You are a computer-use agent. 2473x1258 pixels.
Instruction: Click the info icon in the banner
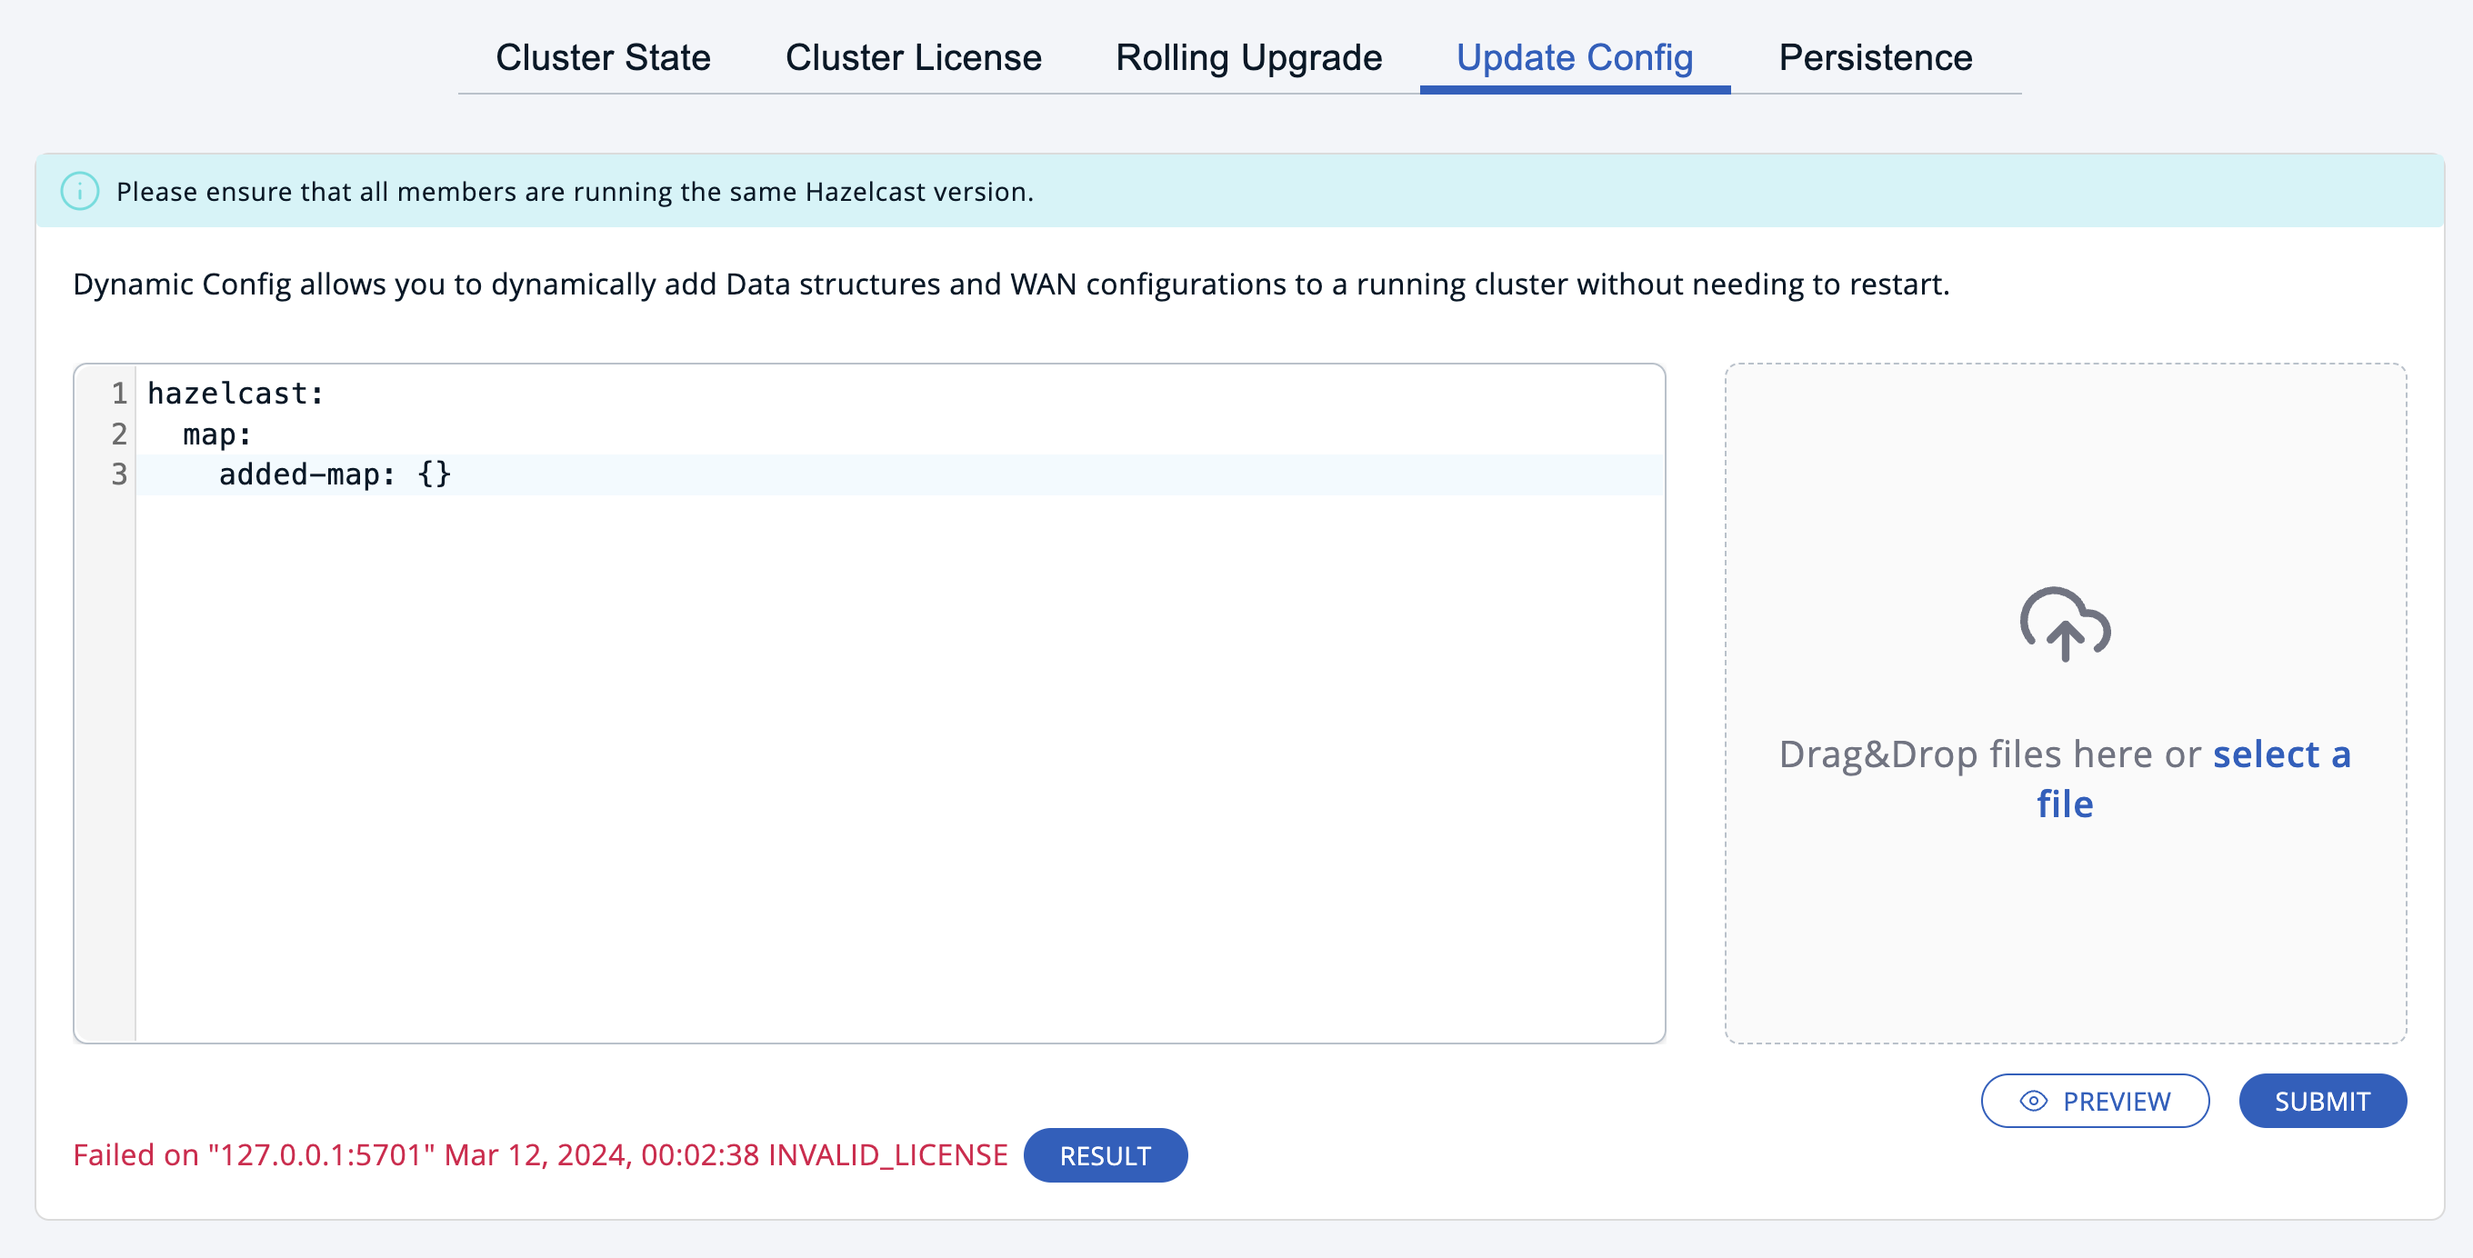(80, 191)
